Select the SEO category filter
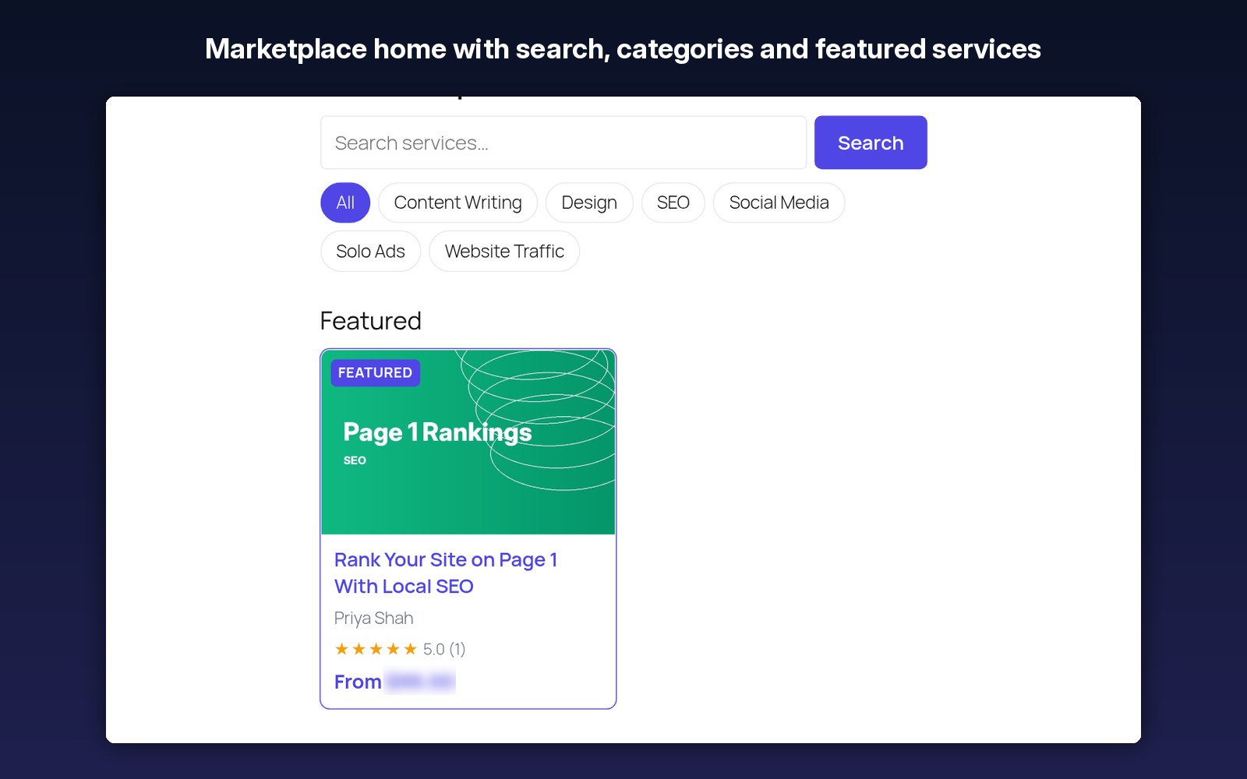 click(673, 203)
